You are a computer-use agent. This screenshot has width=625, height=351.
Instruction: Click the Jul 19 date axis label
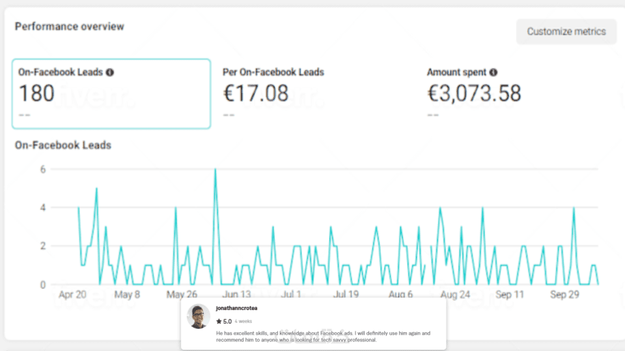click(346, 294)
